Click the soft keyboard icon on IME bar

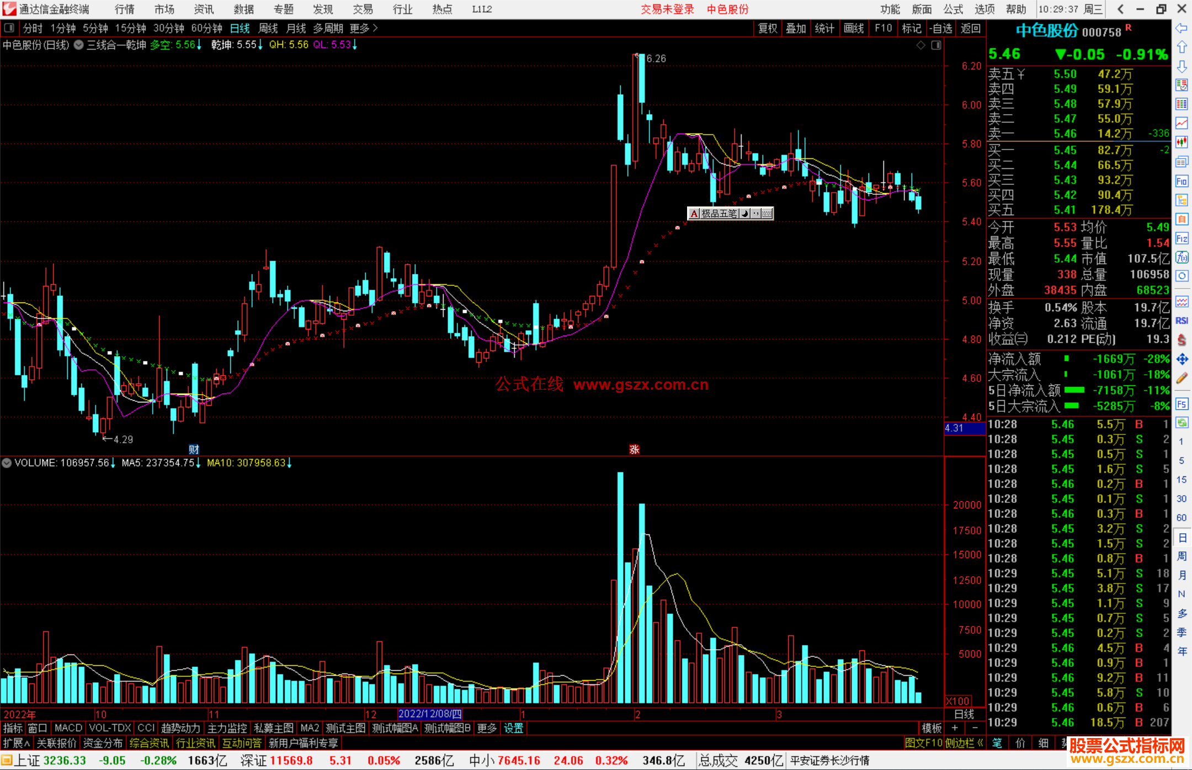767,214
